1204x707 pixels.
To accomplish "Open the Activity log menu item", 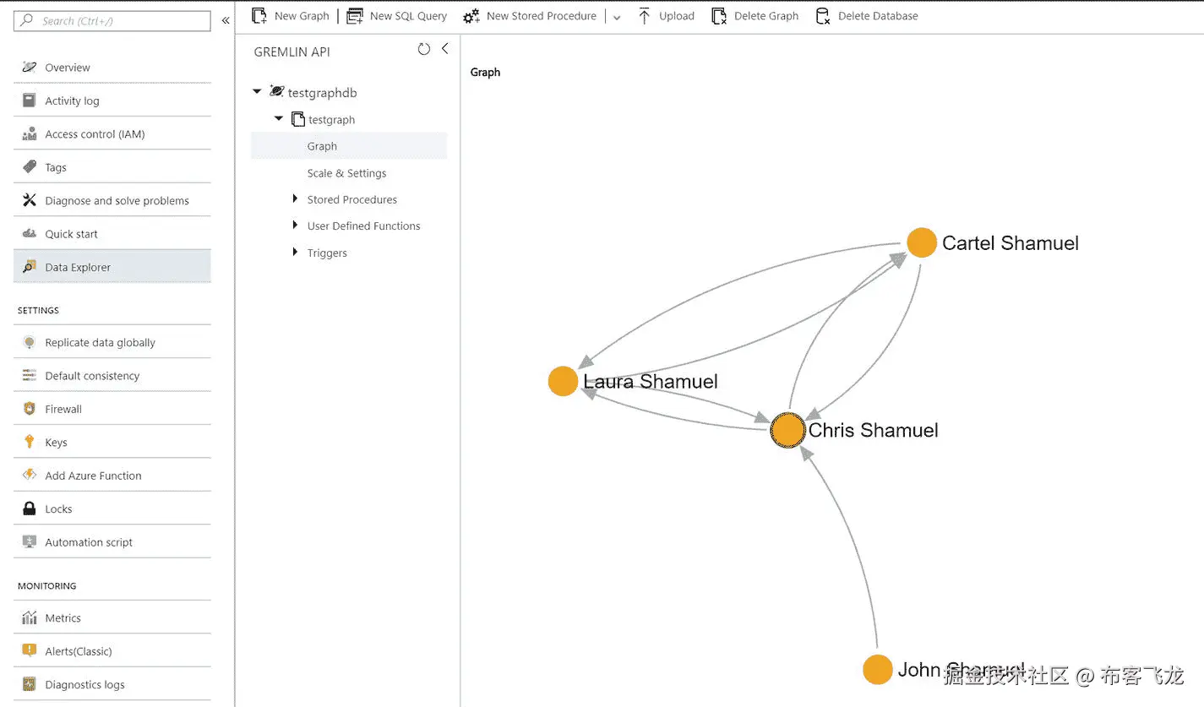I will click(x=72, y=101).
